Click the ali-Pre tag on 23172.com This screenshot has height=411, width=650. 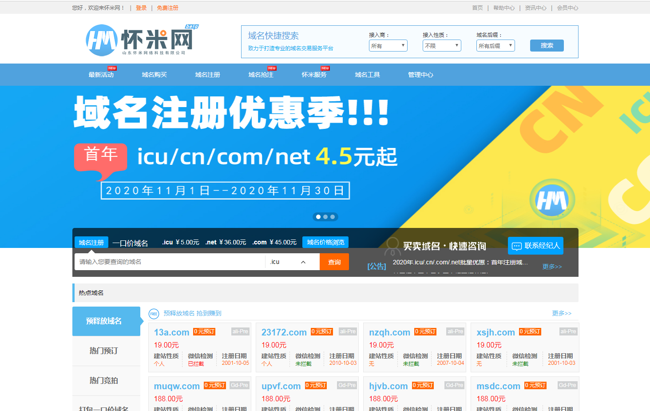(348, 331)
